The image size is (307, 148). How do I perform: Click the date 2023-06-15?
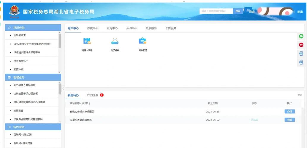pyautogui.click(x=213, y=112)
